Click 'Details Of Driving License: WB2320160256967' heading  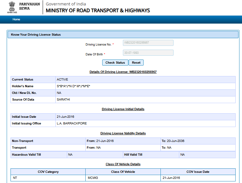[x=123, y=72]
